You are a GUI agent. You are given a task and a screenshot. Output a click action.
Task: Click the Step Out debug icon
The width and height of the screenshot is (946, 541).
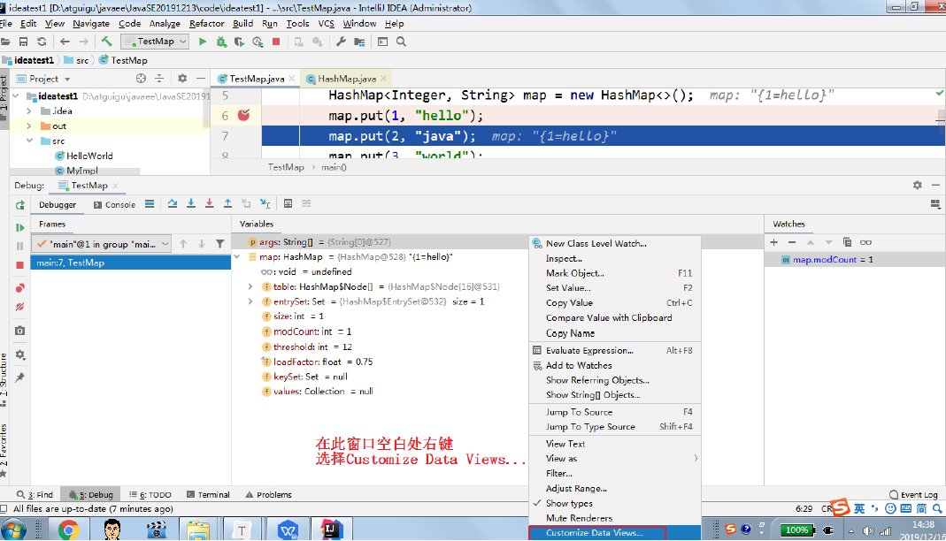point(227,203)
